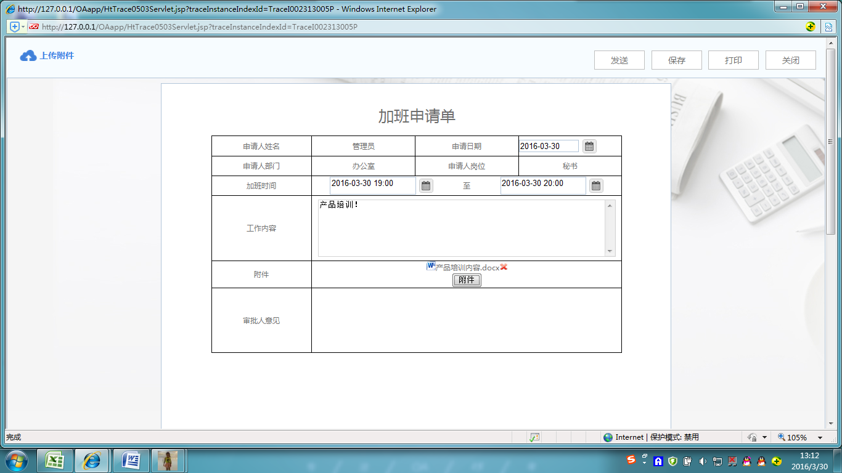Open the calendar for overtime end time
842x473 pixels.
point(595,185)
